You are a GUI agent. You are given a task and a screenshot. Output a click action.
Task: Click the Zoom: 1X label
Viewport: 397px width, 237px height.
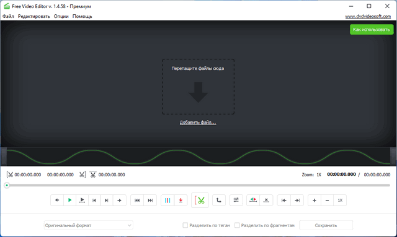click(x=311, y=175)
